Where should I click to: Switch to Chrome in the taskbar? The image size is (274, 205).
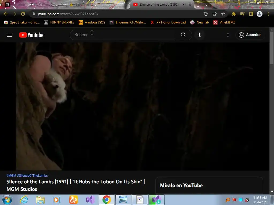coord(106,200)
